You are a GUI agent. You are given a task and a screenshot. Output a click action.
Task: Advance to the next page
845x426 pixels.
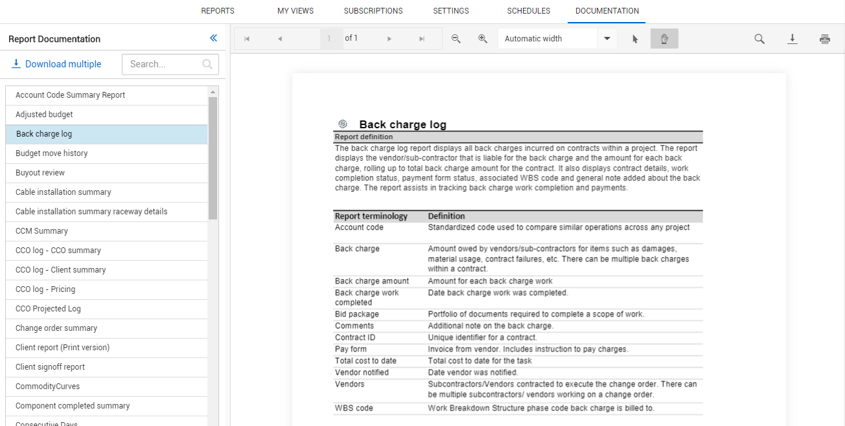point(389,38)
